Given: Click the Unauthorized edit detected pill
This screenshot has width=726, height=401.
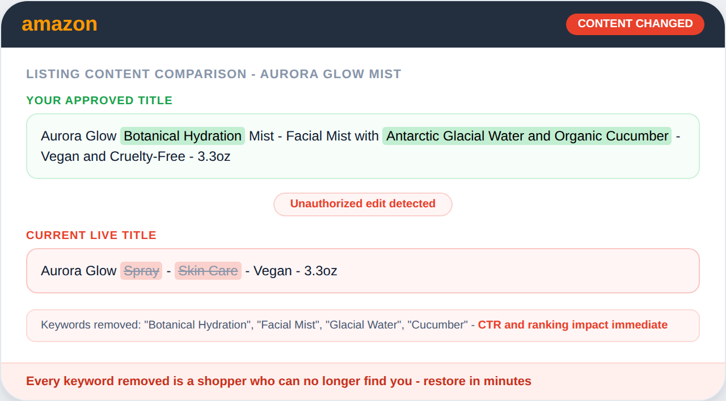Looking at the screenshot, I should (x=362, y=204).
